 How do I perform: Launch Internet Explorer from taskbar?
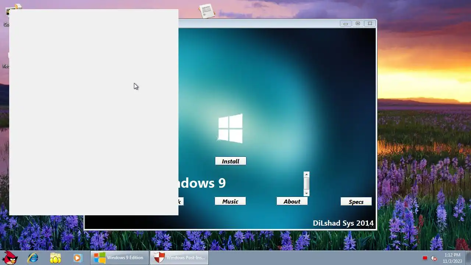tap(33, 258)
